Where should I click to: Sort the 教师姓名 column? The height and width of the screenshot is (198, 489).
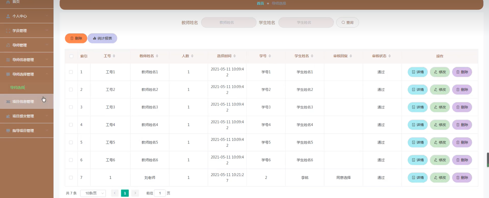point(157,56)
